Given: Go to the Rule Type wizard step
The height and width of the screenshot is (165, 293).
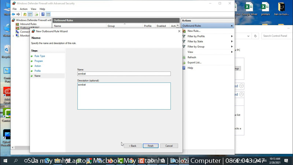Looking at the screenshot, I should 40,56.
